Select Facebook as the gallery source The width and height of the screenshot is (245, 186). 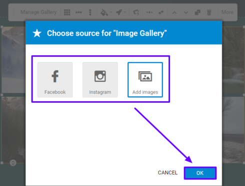55,80
